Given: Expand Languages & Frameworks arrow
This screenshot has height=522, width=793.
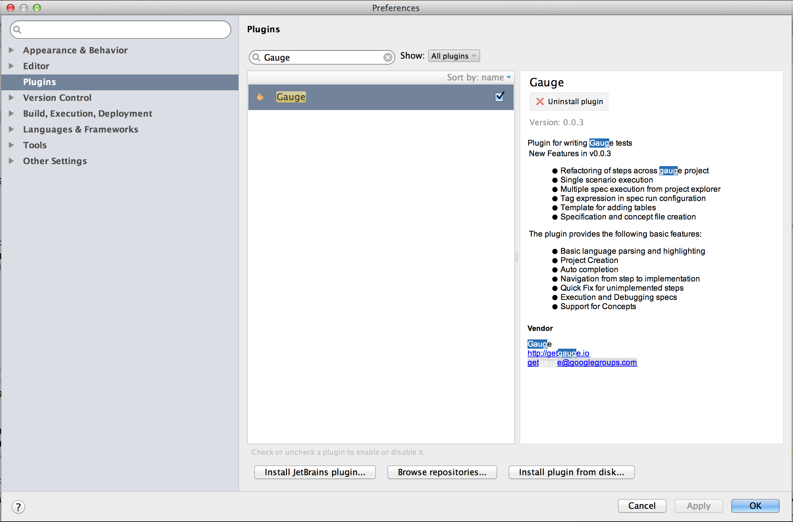Looking at the screenshot, I should click(11, 129).
